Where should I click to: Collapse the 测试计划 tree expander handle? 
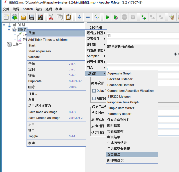click(x=4, y=25)
